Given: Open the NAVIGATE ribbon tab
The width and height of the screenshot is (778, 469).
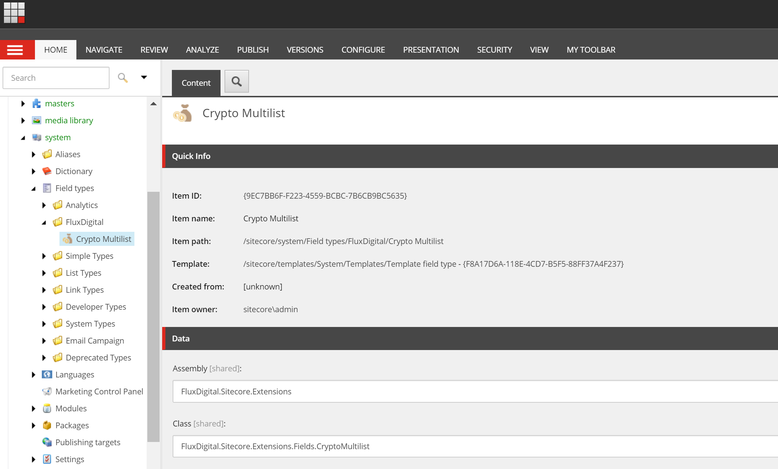Looking at the screenshot, I should [104, 50].
